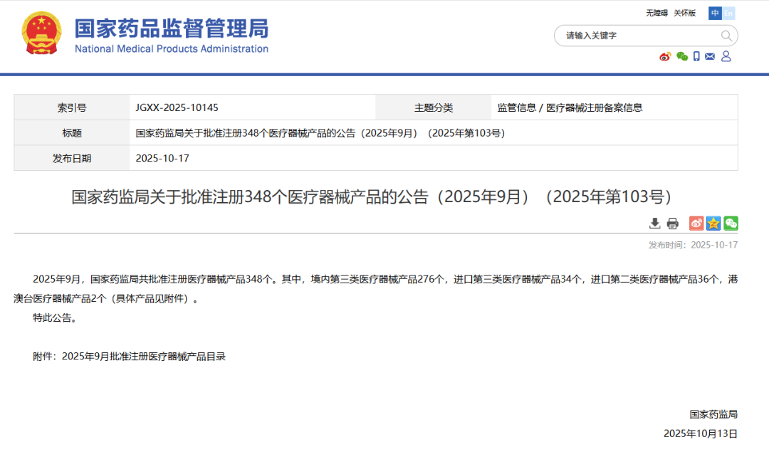Open the user account icon in the header
The width and height of the screenshot is (769, 452).
pos(726,56)
